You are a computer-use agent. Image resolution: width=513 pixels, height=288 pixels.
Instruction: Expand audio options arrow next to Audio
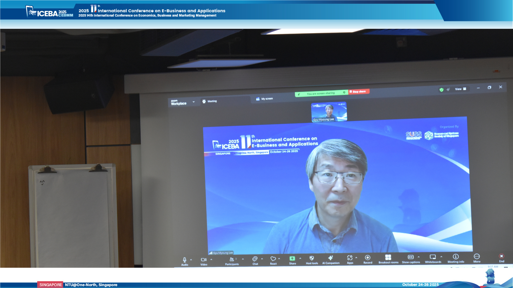[x=191, y=260]
